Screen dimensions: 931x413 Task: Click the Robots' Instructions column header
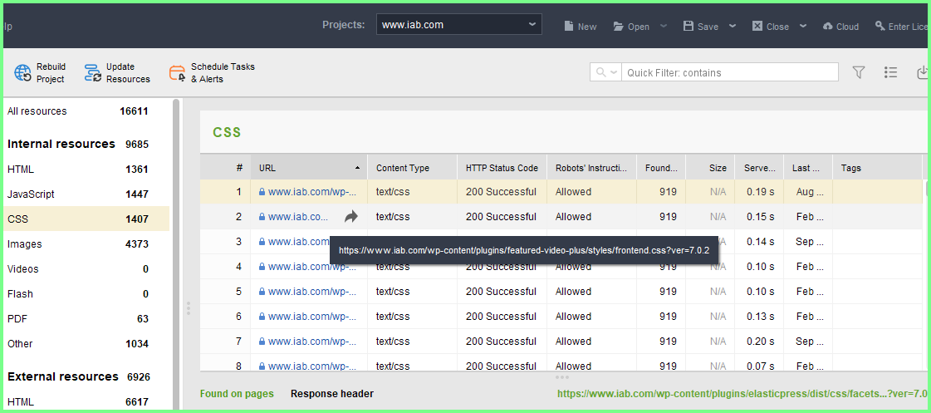pyautogui.click(x=592, y=168)
